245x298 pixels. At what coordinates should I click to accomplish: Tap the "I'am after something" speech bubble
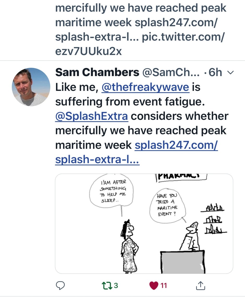click(x=112, y=192)
